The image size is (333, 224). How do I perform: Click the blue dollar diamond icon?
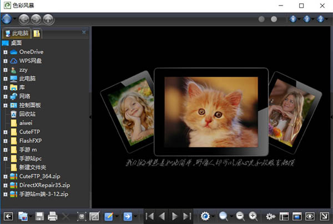[x=307, y=19]
